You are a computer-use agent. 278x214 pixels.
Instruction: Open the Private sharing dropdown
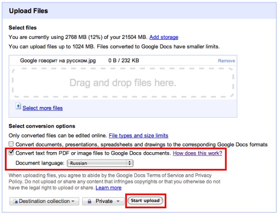[x=103, y=201]
